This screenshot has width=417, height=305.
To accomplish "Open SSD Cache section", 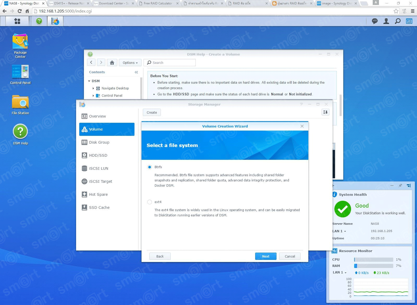I will (107, 208).
